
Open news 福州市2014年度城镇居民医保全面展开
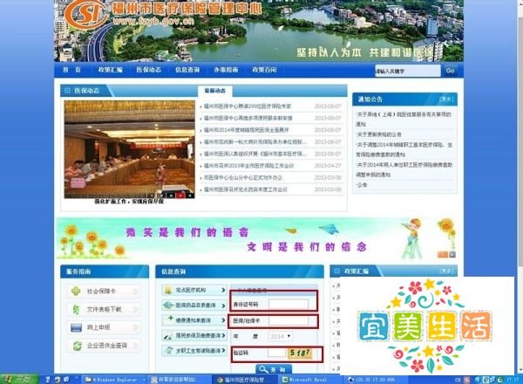(246, 130)
